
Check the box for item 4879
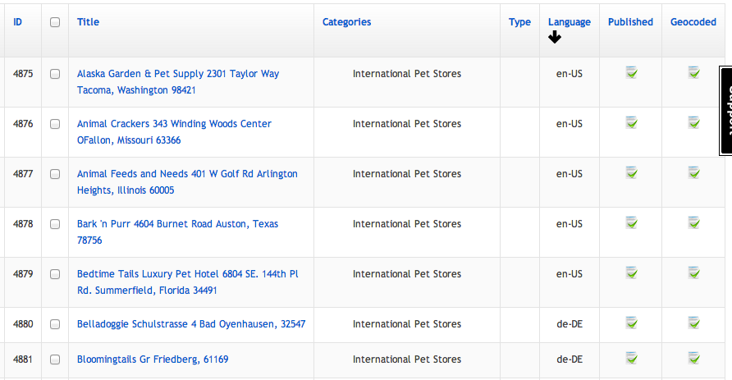[x=55, y=274]
